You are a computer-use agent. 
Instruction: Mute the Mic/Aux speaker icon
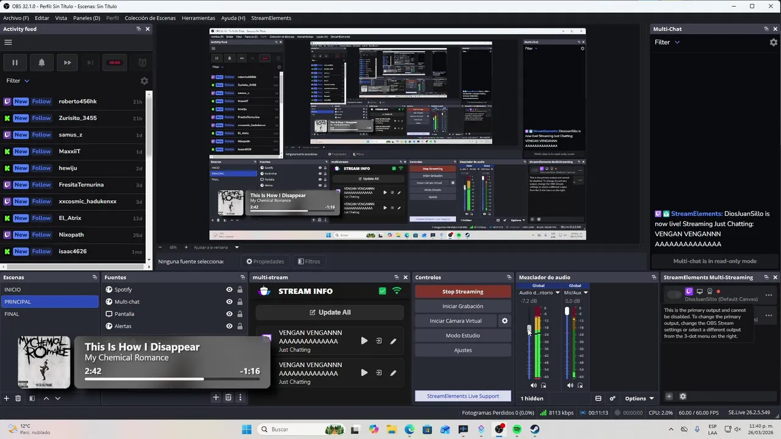(570, 385)
